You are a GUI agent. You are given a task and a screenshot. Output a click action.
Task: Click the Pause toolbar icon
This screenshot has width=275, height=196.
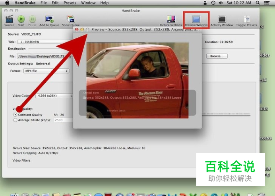[32, 21]
